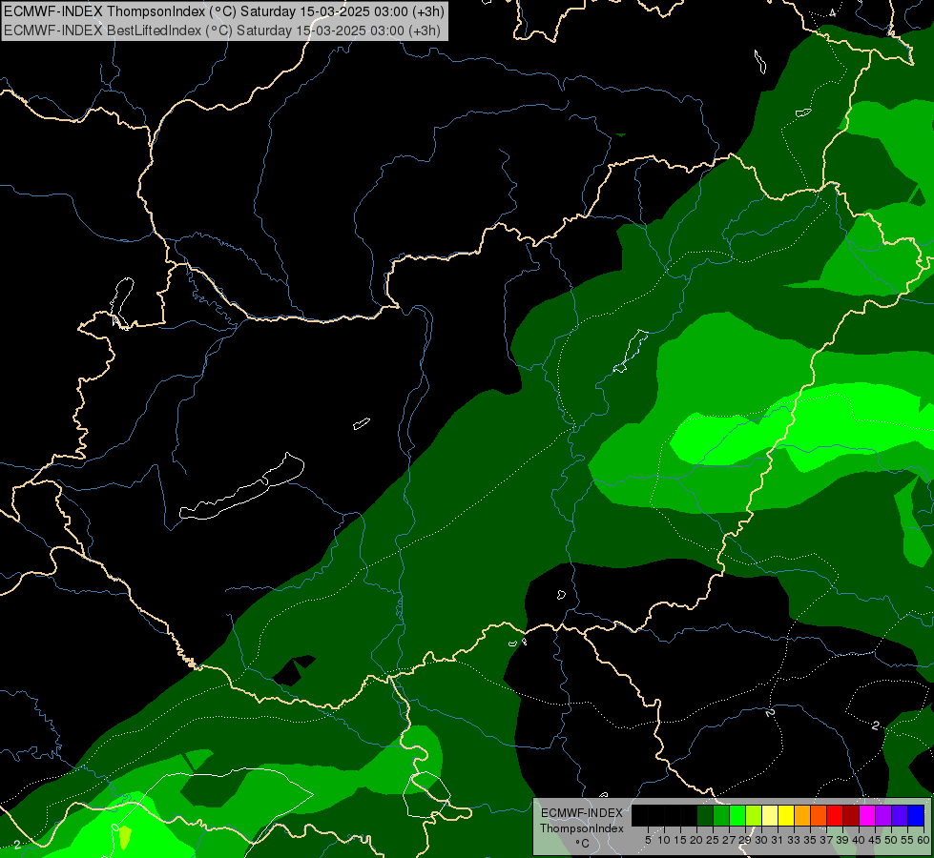Click legend scale value "37"
This screenshot has height=858, width=934.
point(826,840)
